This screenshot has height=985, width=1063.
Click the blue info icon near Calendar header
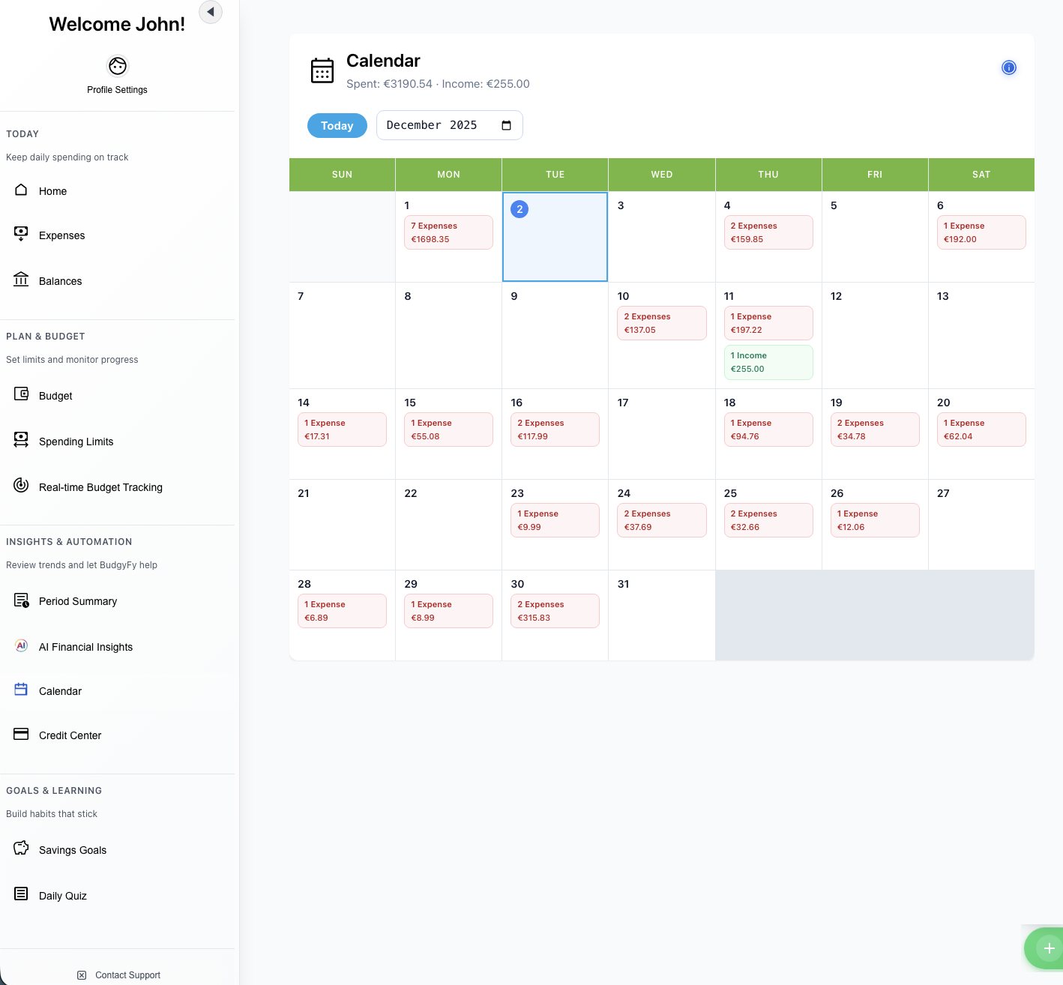click(x=1009, y=67)
